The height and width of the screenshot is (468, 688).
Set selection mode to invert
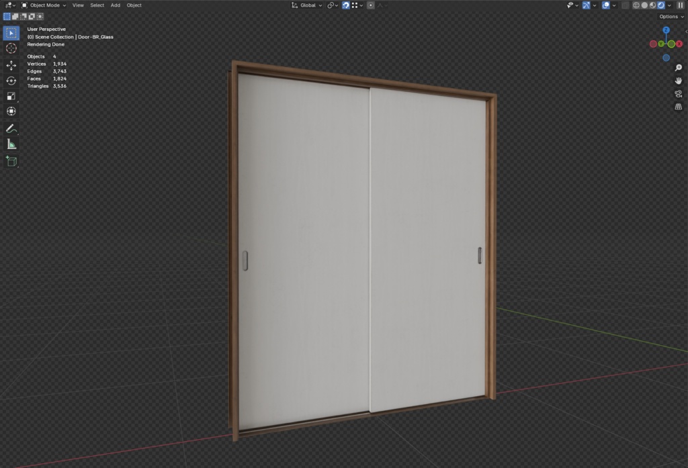coord(32,17)
